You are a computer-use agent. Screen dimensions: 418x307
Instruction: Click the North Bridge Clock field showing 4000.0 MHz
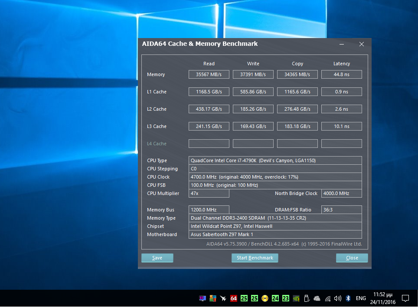342,194
